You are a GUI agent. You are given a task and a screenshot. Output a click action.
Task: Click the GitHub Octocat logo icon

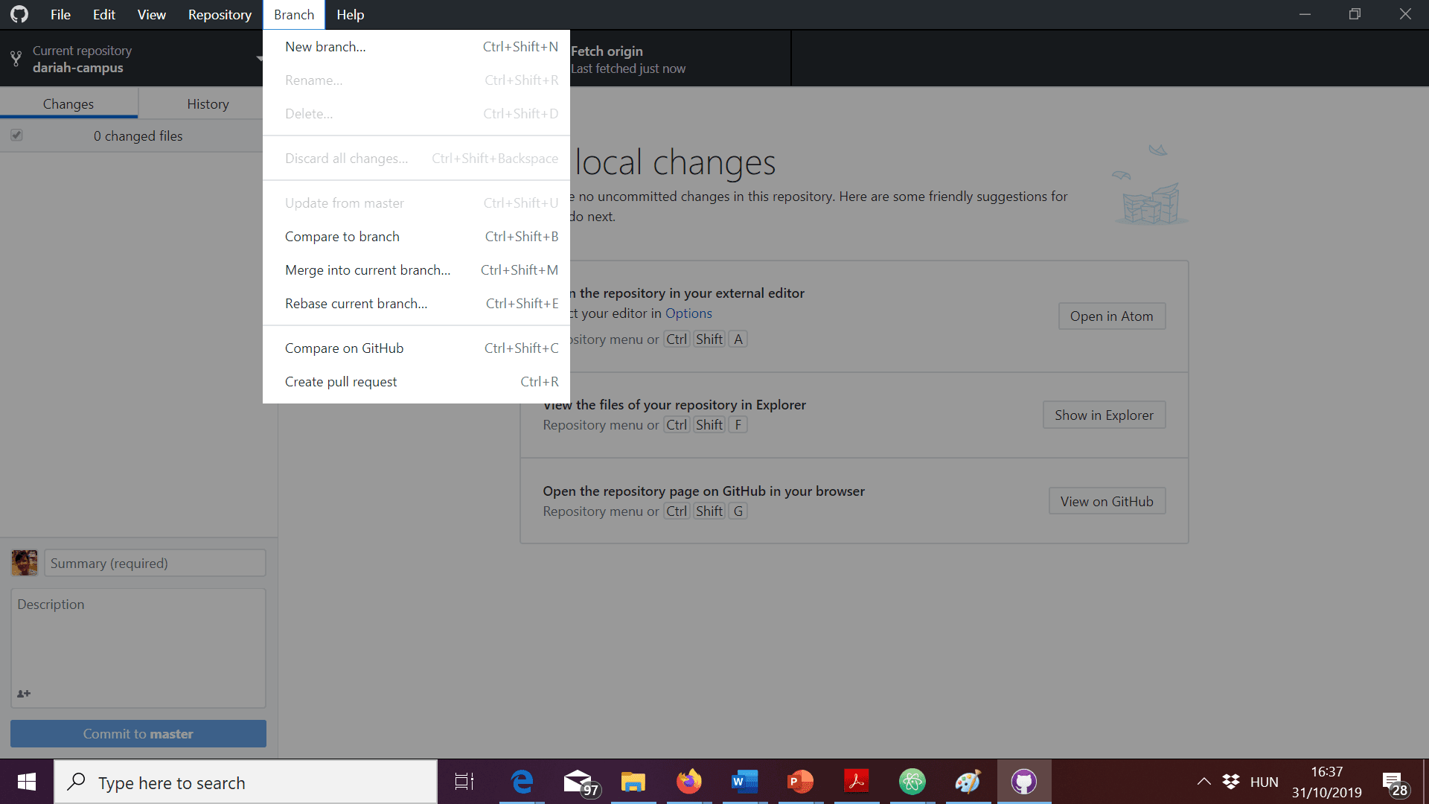coord(19,14)
